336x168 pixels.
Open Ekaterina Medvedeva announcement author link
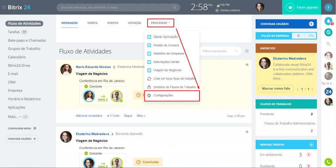click(289, 58)
